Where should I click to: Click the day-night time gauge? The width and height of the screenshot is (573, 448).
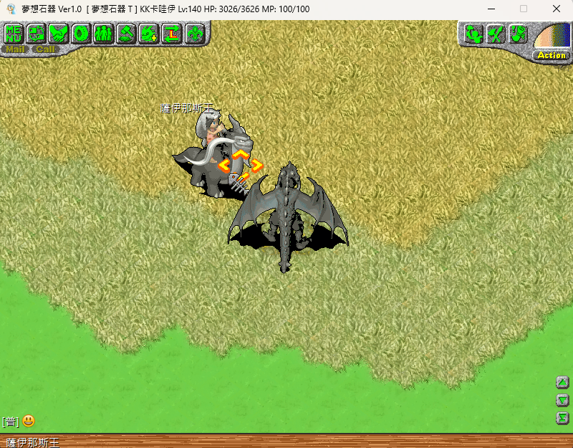pyautogui.click(x=552, y=37)
